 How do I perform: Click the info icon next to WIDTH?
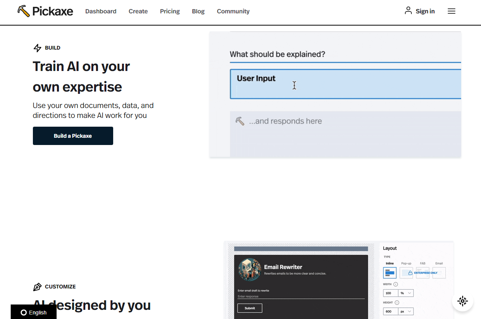click(396, 284)
